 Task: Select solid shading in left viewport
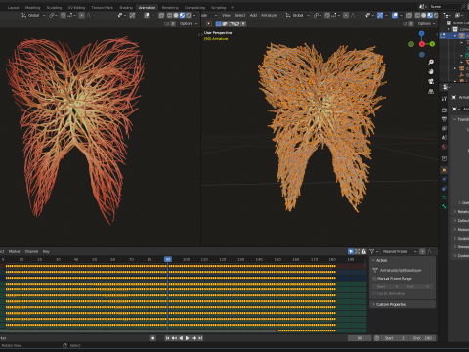tap(176, 15)
